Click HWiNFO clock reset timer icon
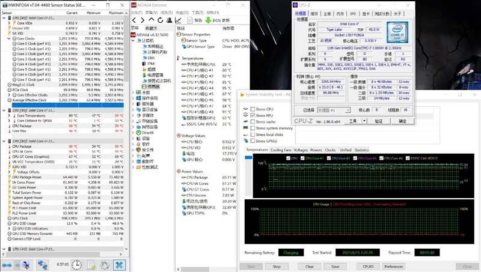 click(77, 265)
